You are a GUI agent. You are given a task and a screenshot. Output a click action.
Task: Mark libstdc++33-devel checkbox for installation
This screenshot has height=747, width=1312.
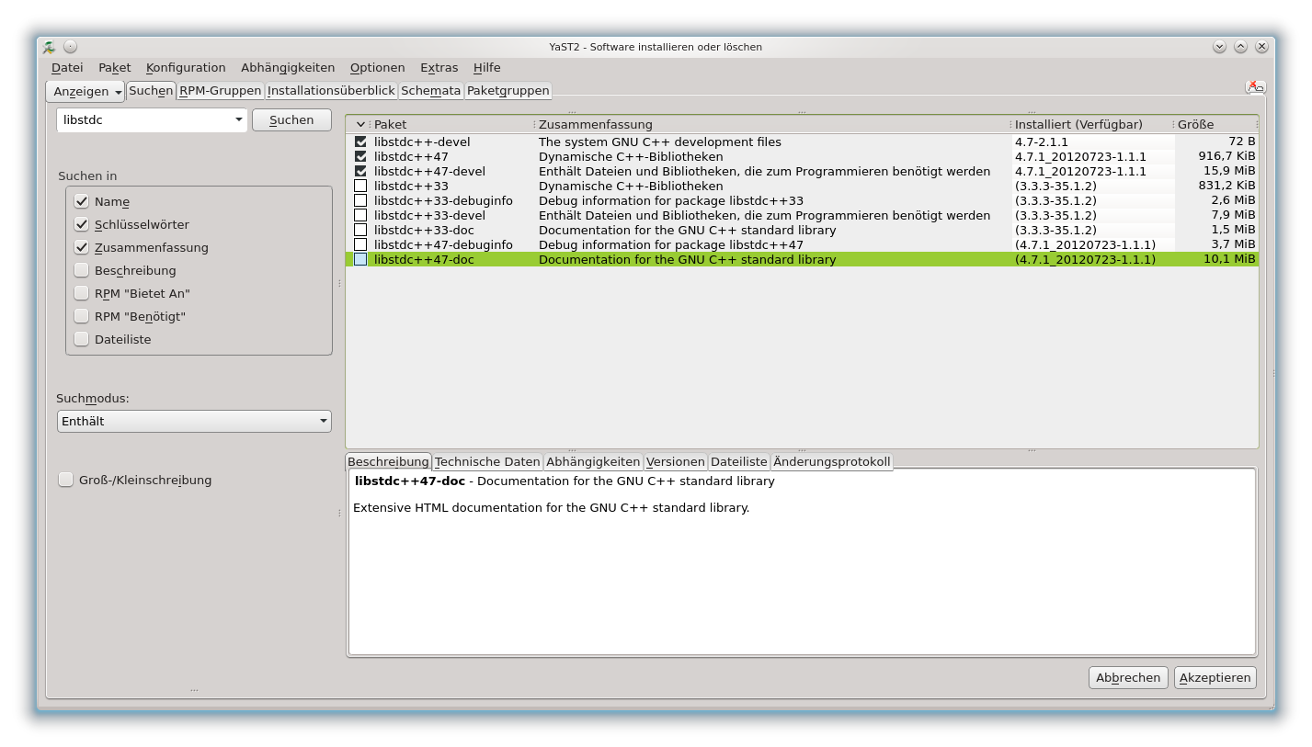click(360, 215)
